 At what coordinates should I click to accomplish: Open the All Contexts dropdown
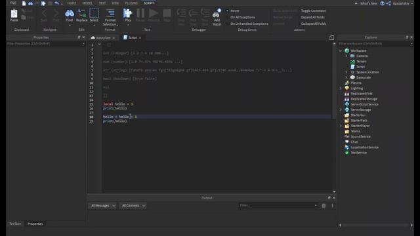click(x=133, y=205)
